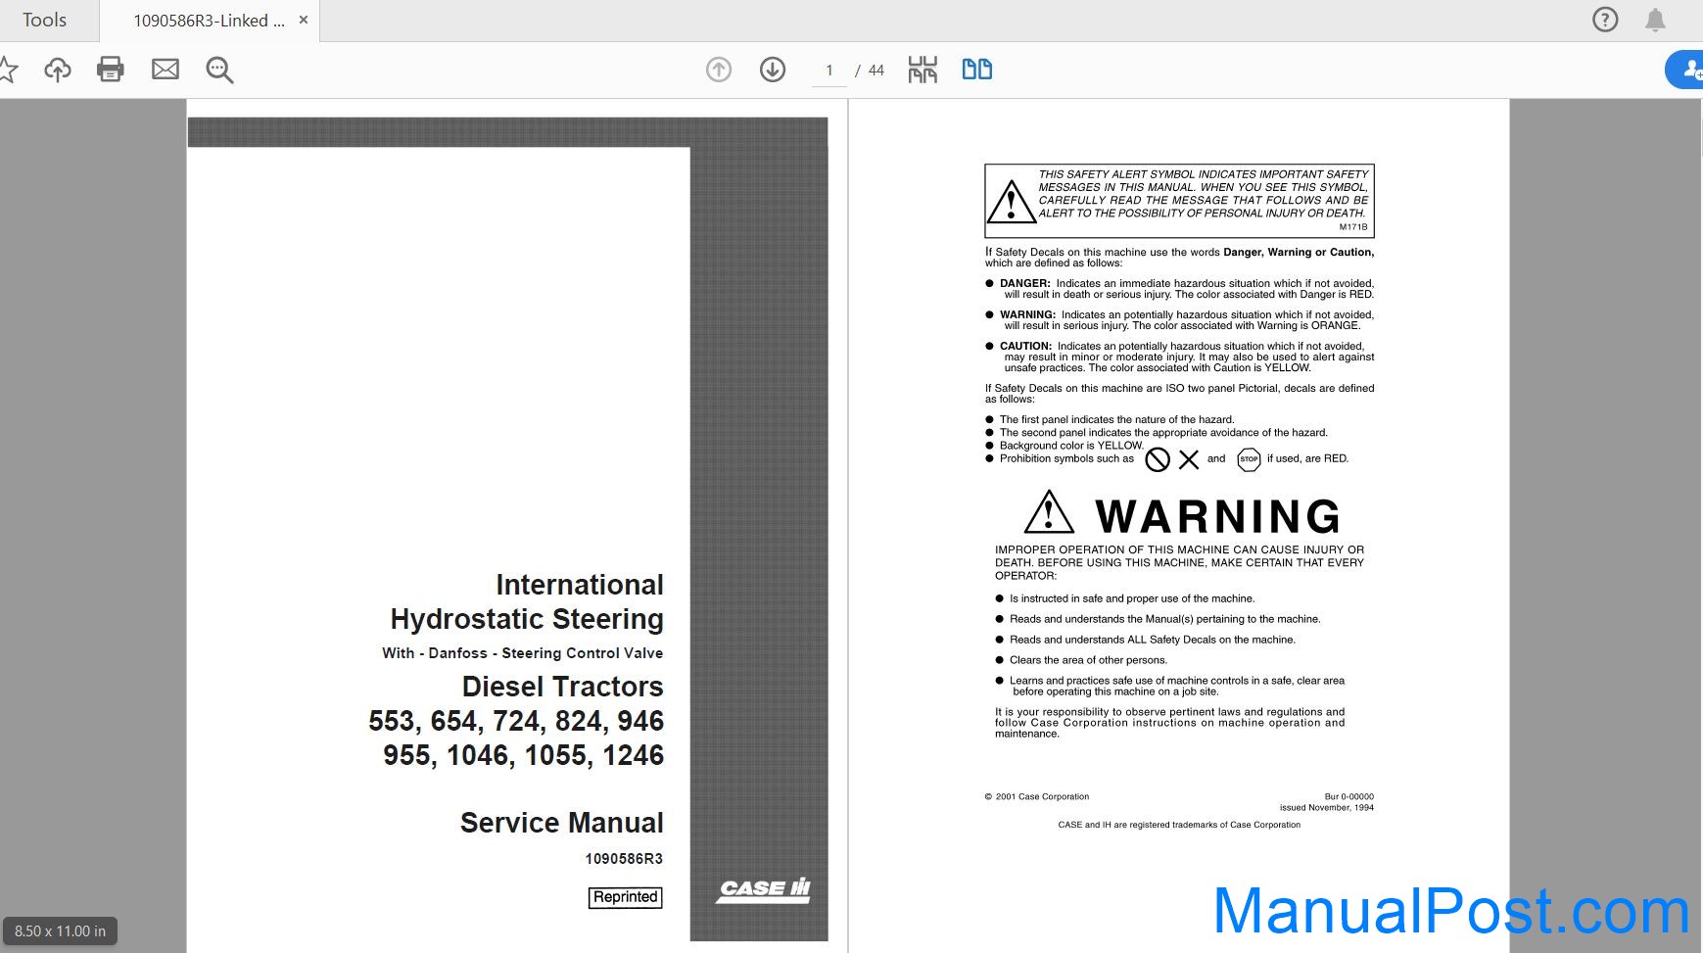Click the '2001 Case Corporation' copyright line
The height and width of the screenshot is (953, 1703).
[1037, 796]
